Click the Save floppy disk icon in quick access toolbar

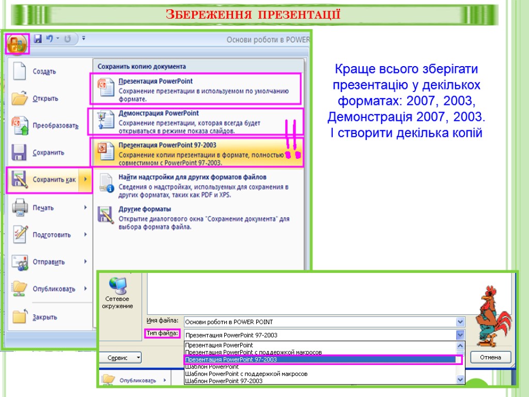[38, 39]
